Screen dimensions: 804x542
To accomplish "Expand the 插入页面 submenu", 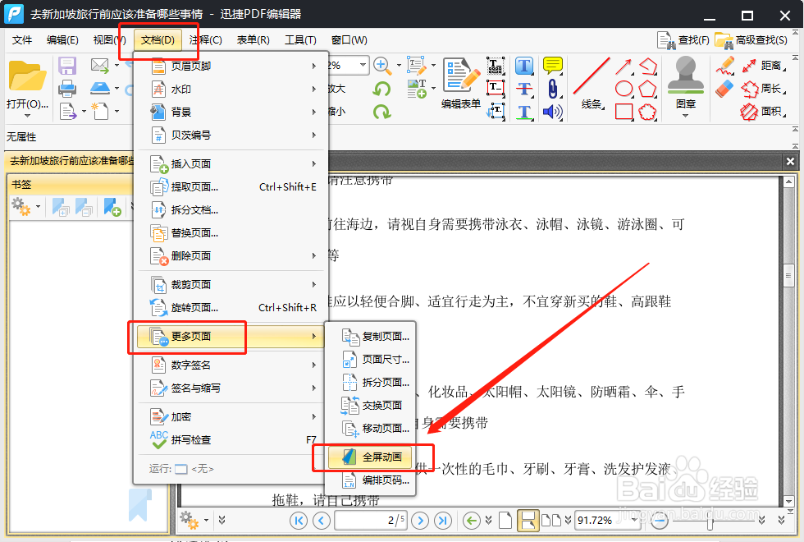I will pos(231,163).
